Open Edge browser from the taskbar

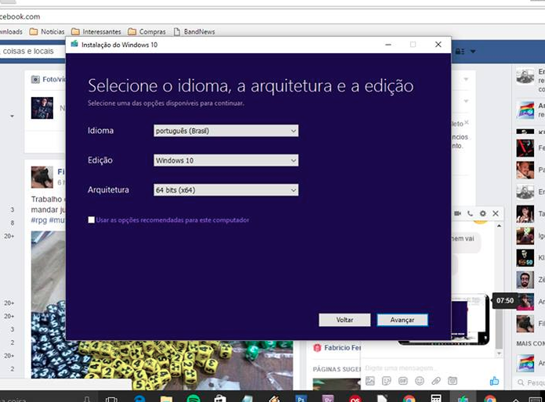(140, 398)
